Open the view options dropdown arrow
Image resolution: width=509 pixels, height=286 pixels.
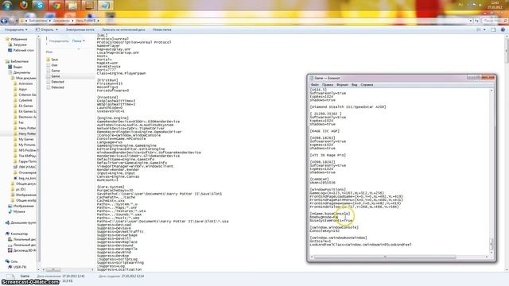click(x=484, y=29)
